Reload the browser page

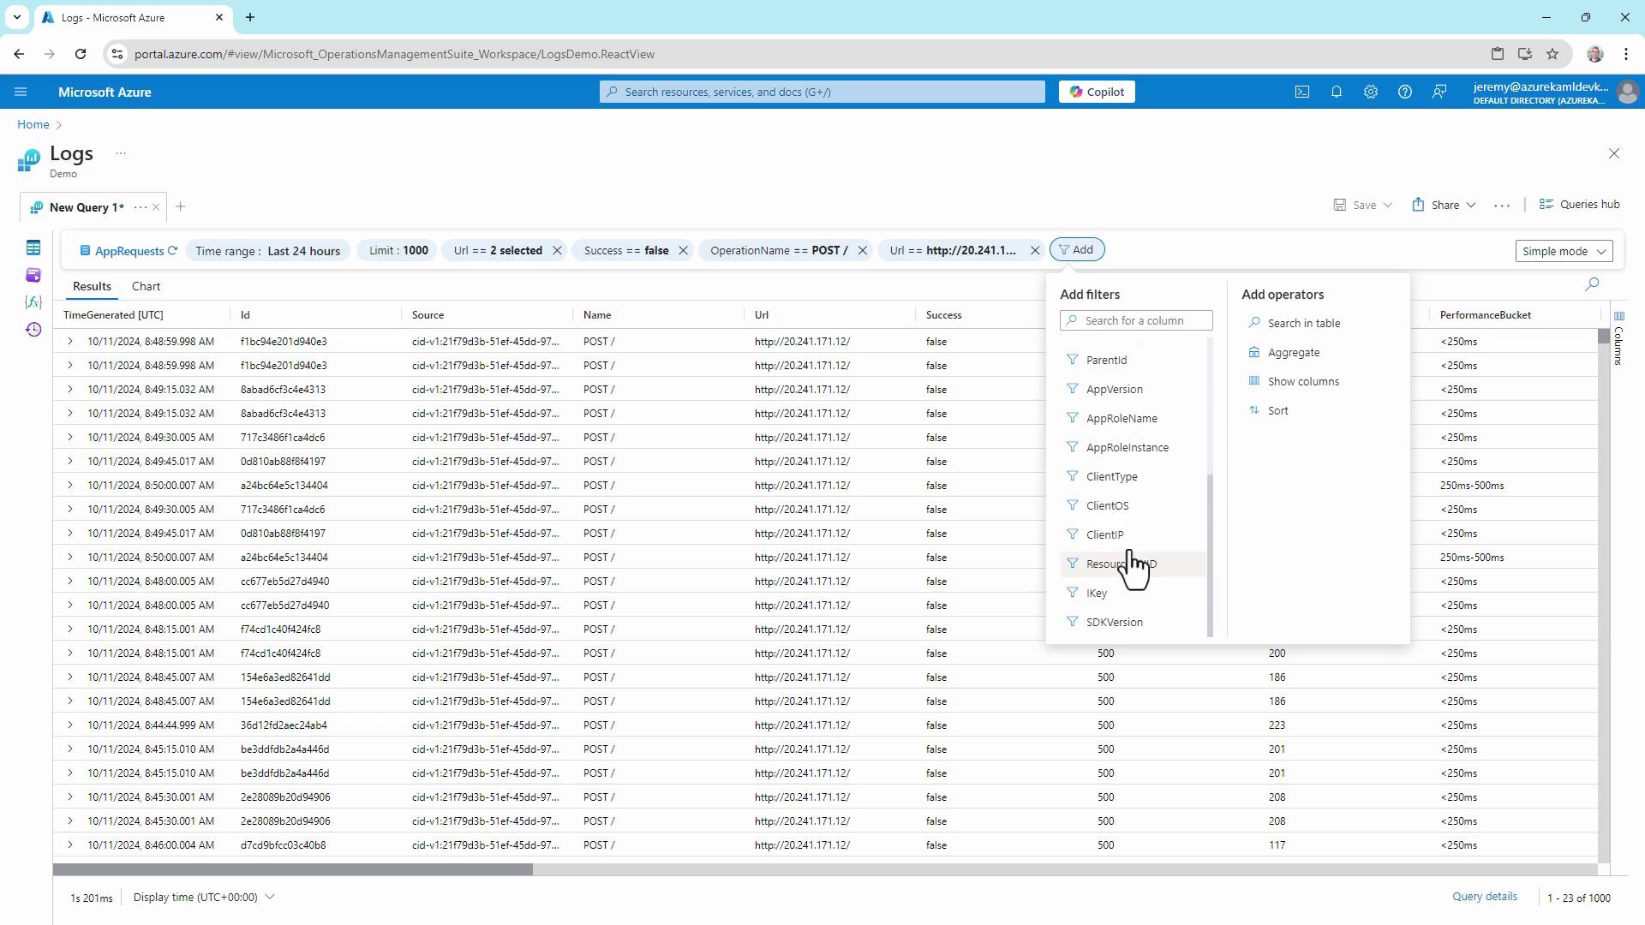pyautogui.click(x=81, y=54)
